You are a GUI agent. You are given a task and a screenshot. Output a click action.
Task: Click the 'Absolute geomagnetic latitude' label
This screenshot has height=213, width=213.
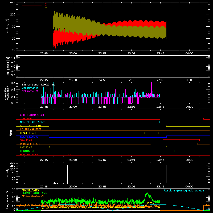coord(184,190)
